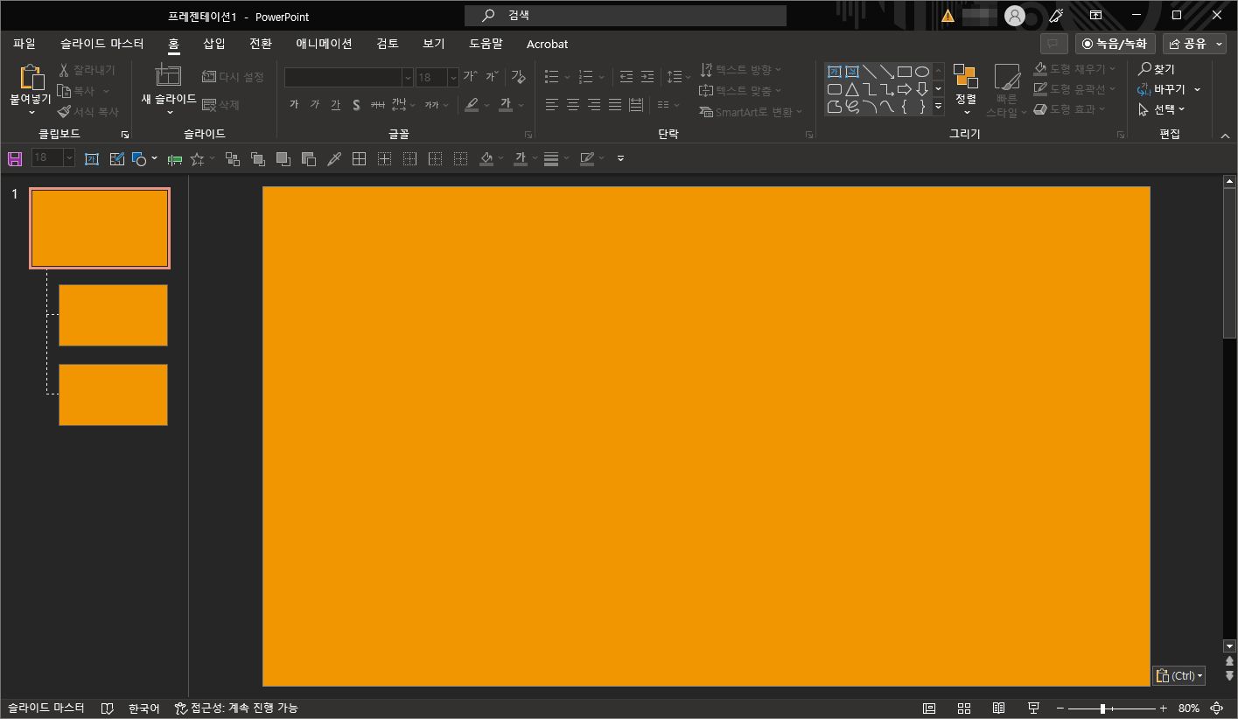Switch to normal view in status bar

[x=929, y=709]
